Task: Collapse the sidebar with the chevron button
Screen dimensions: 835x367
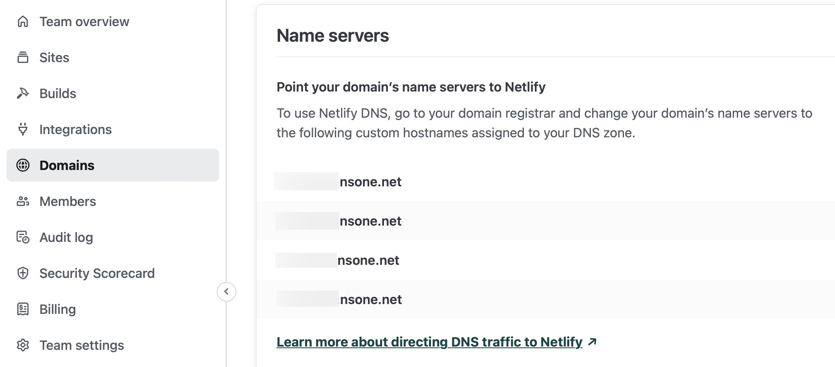Action: pyautogui.click(x=226, y=292)
